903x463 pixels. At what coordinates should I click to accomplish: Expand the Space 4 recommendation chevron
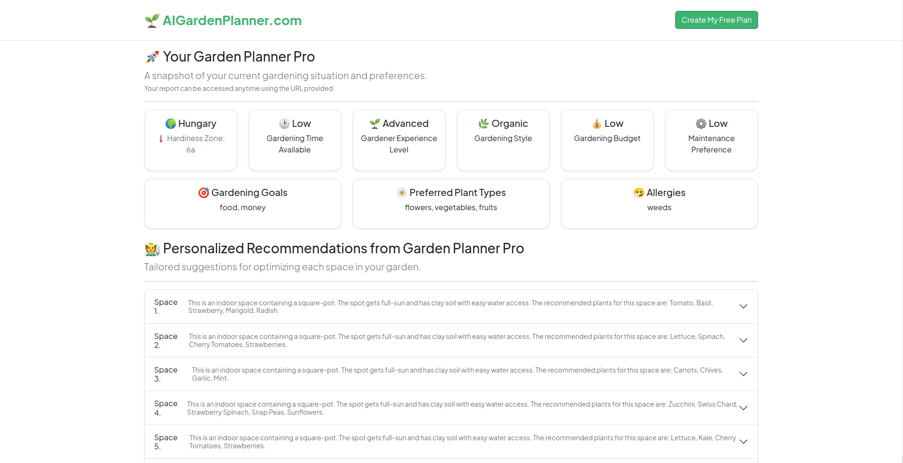[743, 408]
